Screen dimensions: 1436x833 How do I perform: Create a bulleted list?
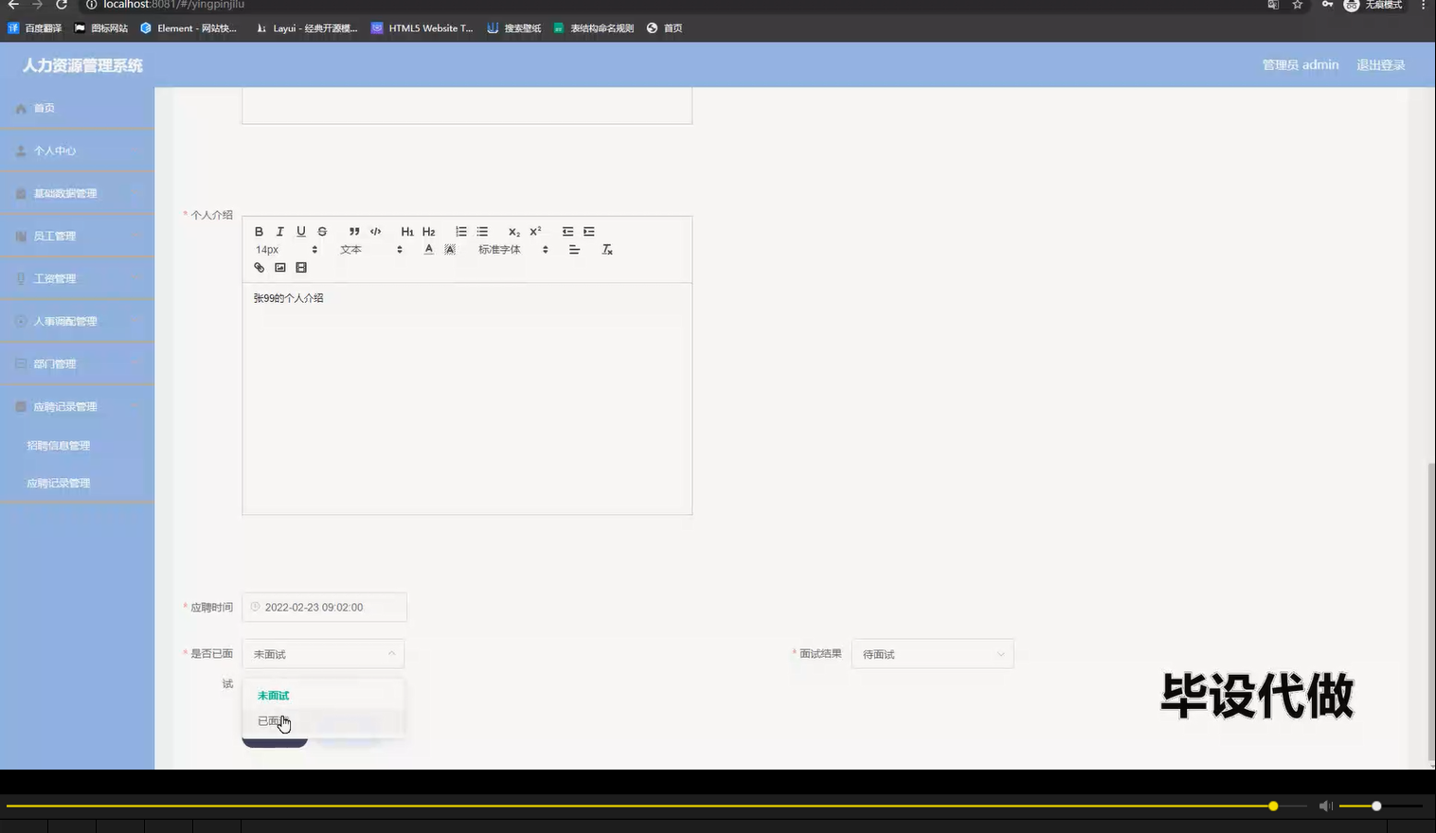click(x=482, y=232)
